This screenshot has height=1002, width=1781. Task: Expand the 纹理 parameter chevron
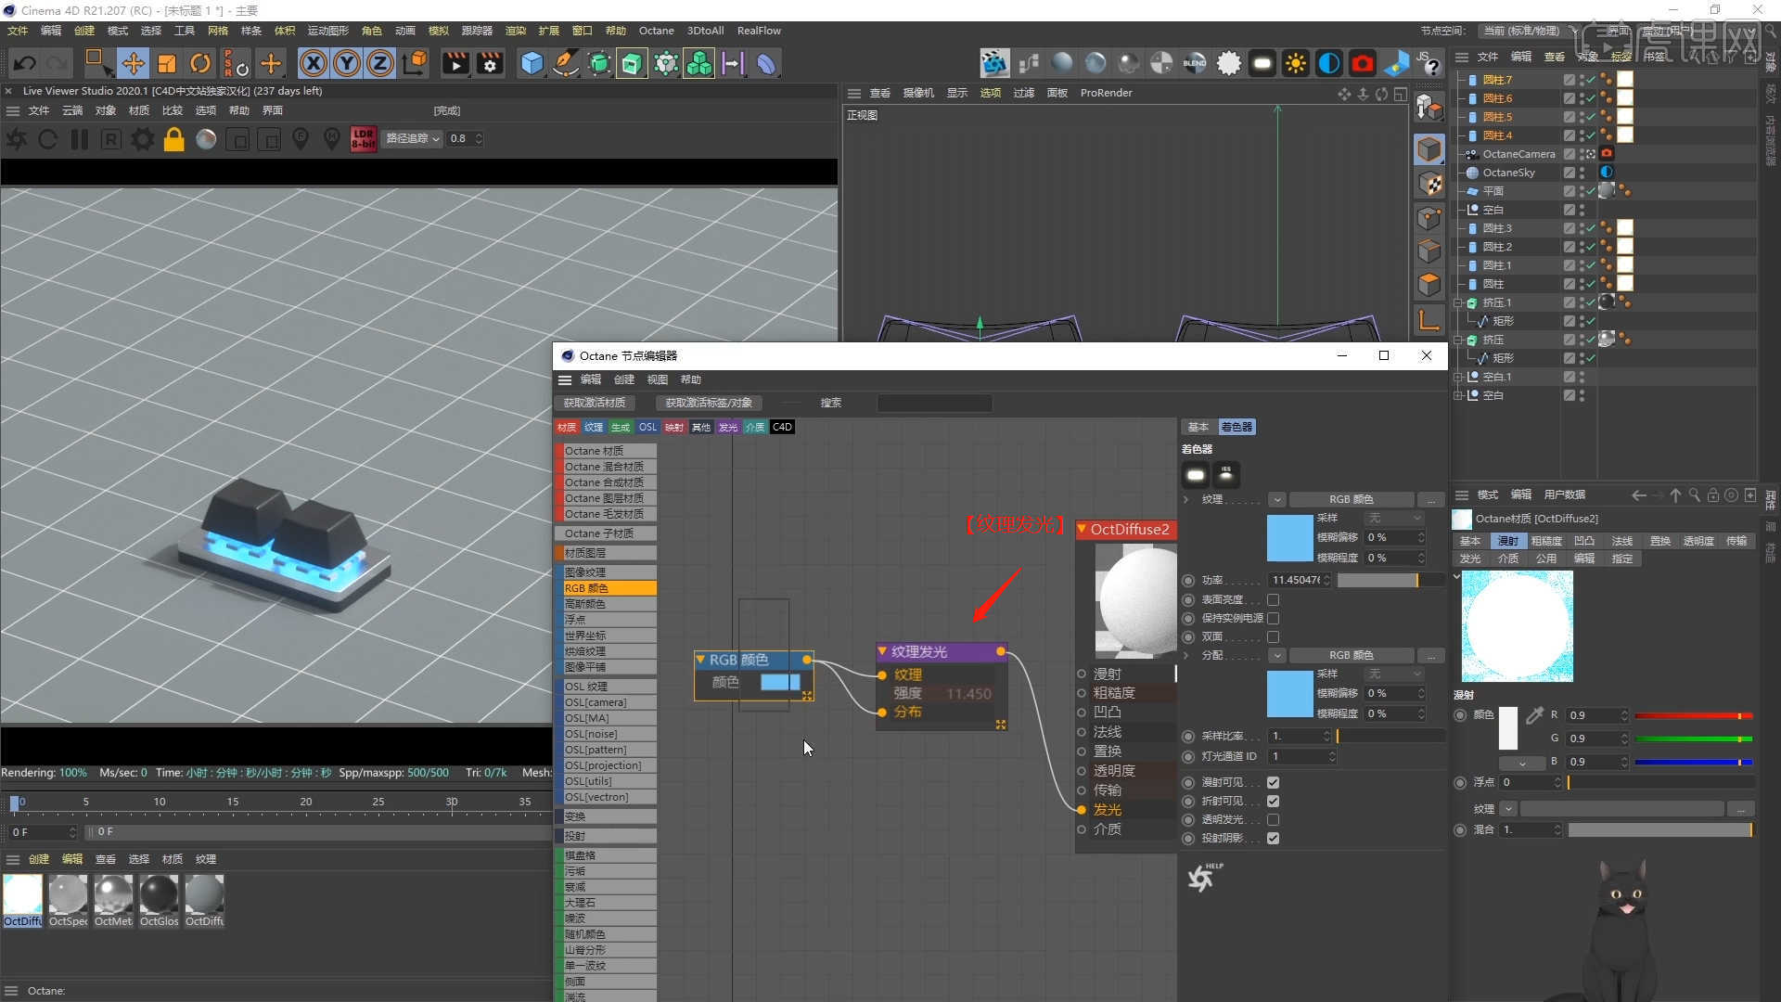[x=1186, y=499]
